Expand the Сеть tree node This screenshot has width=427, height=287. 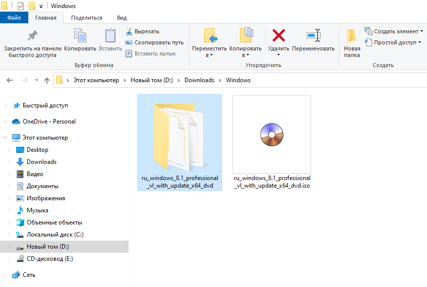click(x=5, y=275)
